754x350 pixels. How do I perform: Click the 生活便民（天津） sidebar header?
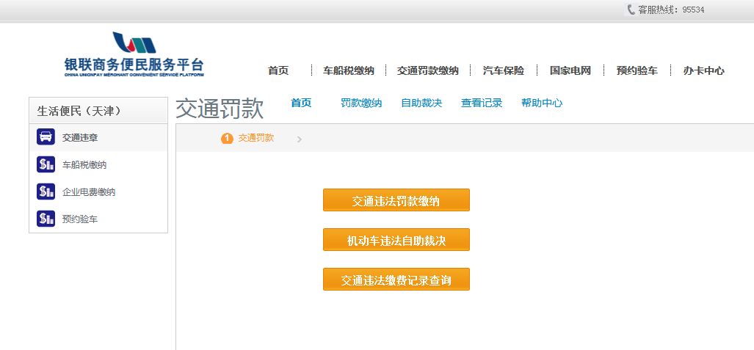pos(98,111)
